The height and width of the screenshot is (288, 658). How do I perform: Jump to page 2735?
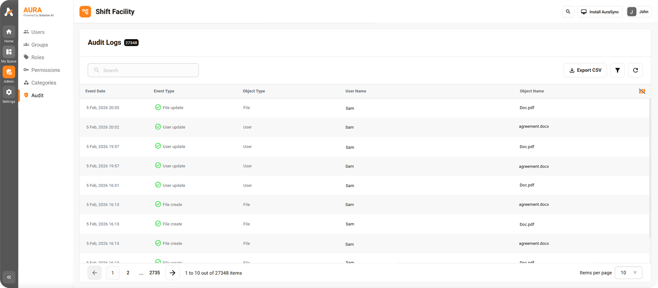pos(154,273)
